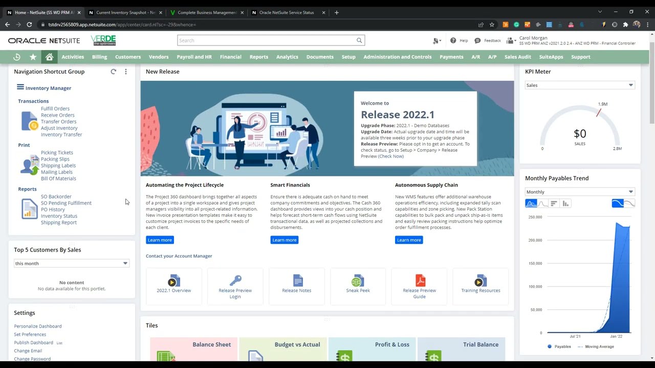Open the Analytics menu
This screenshot has height=368, width=655.
click(287, 57)
